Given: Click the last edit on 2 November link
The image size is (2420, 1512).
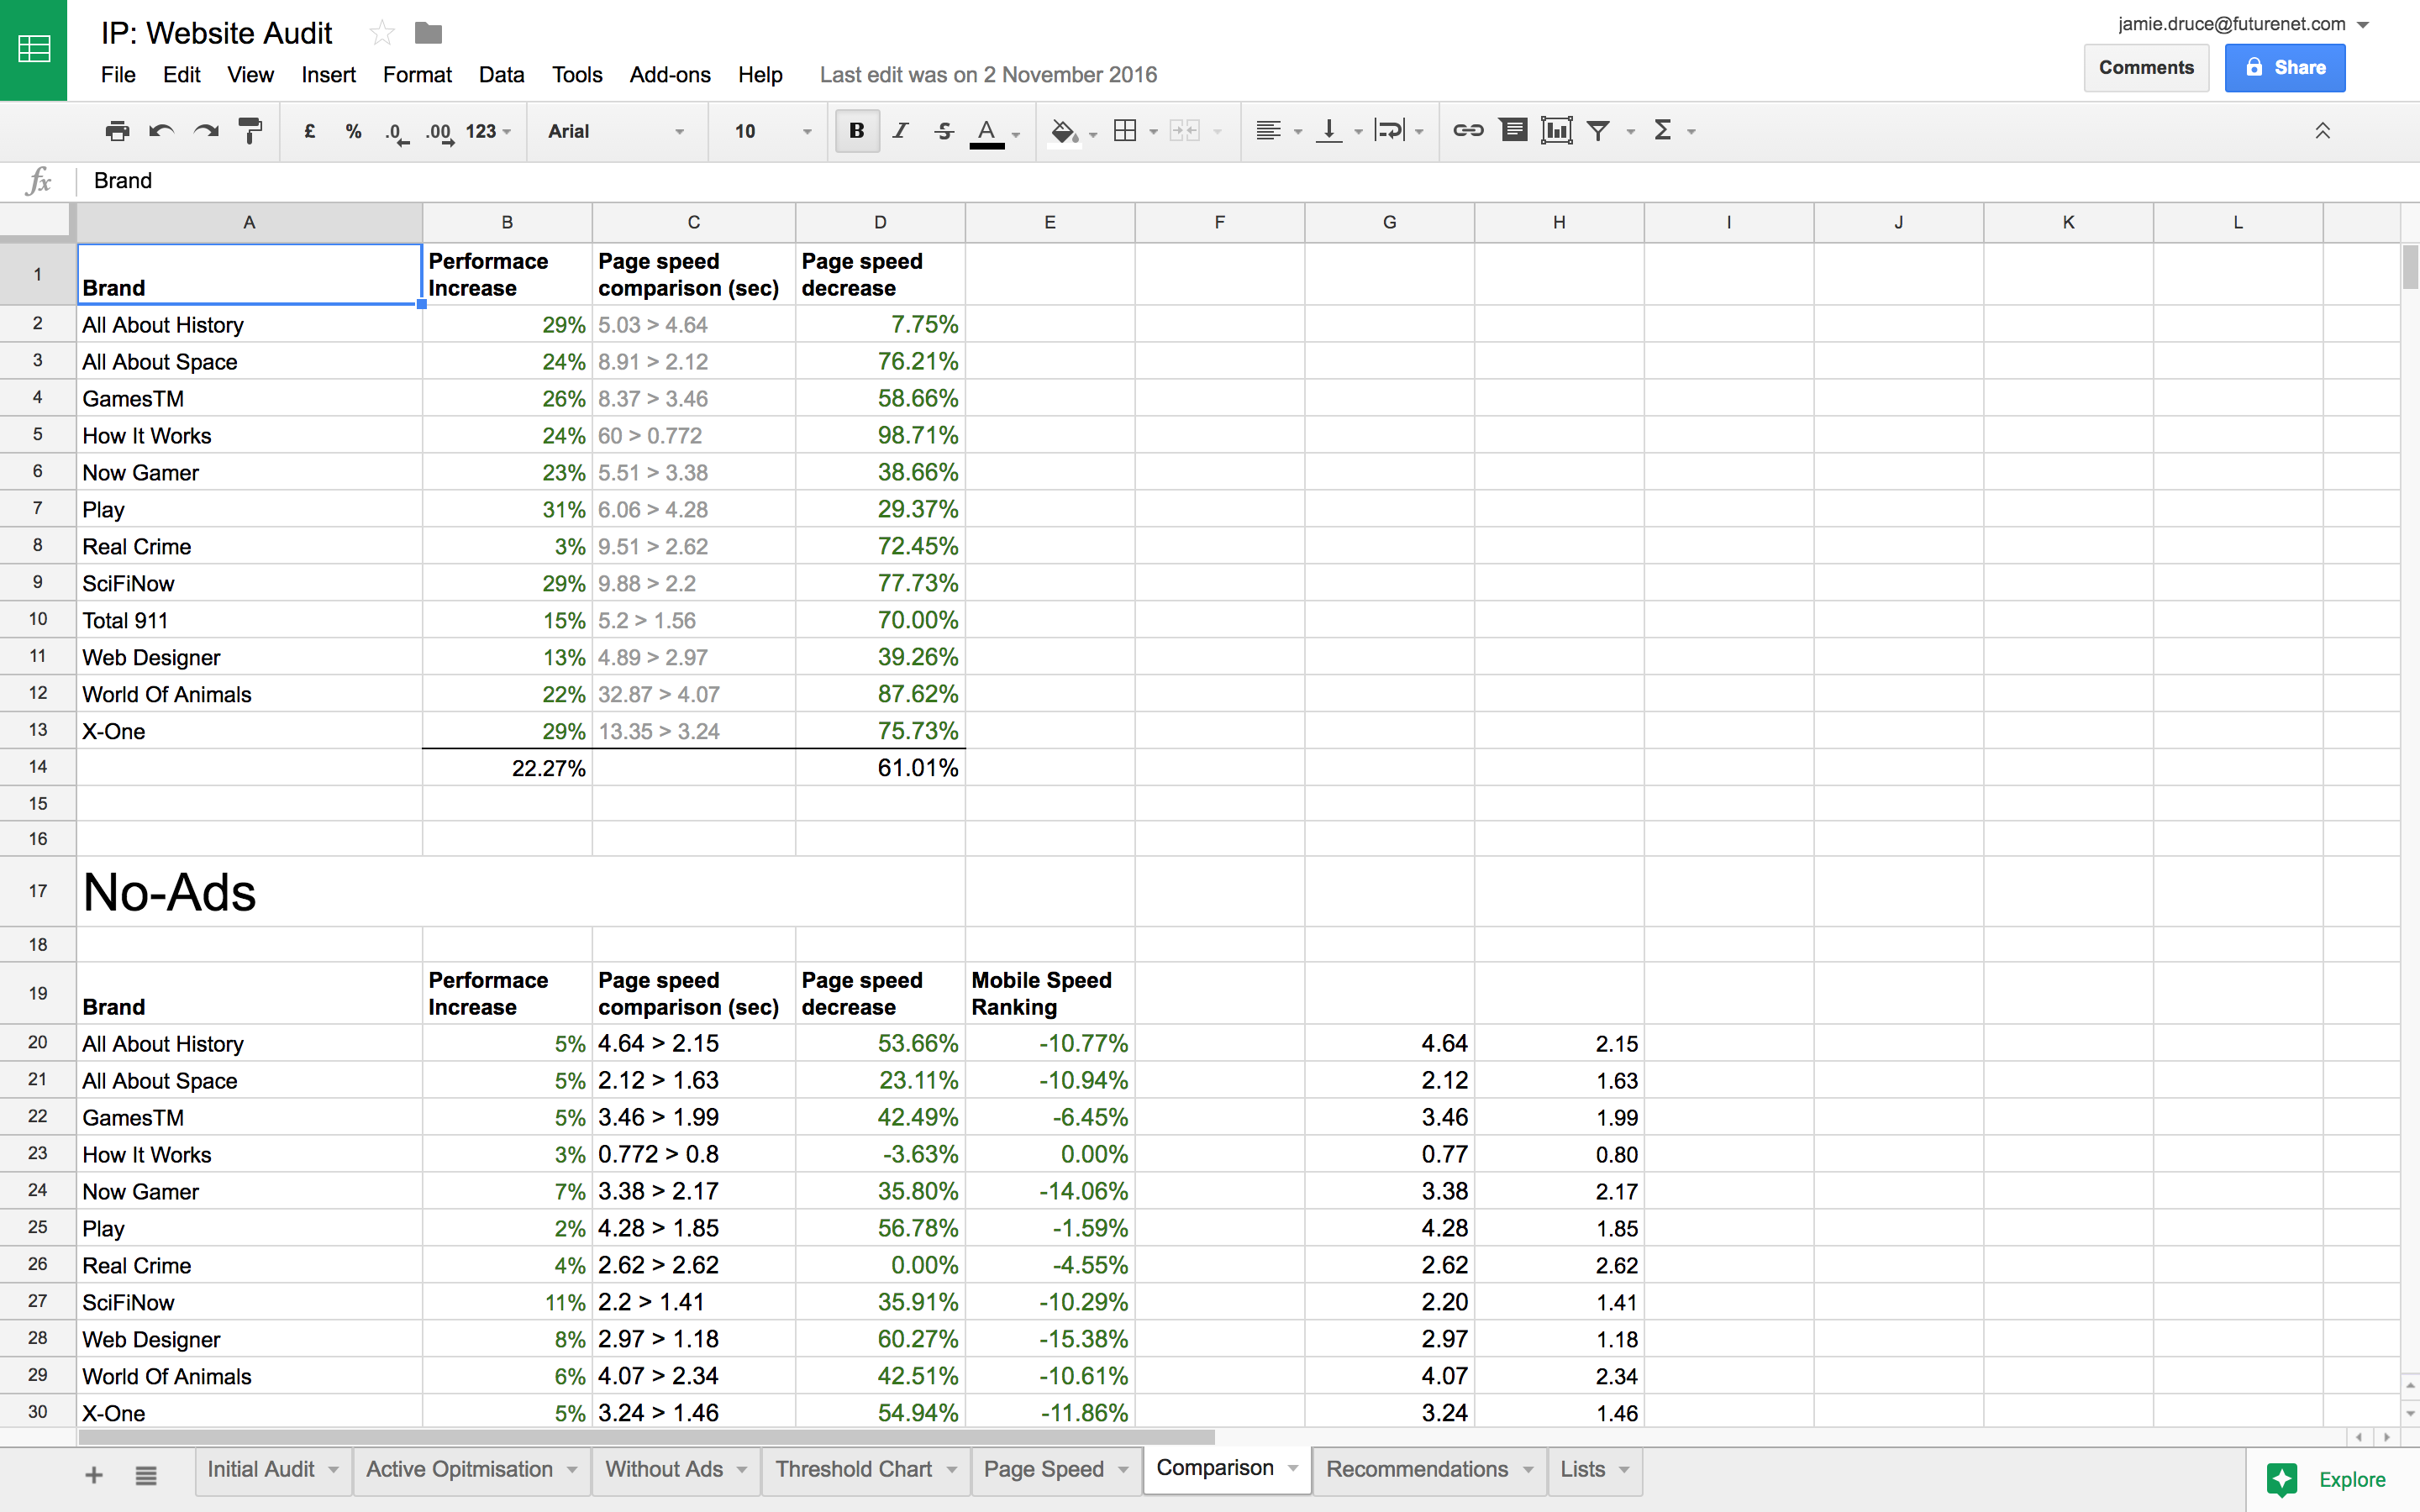Looking at the screenshot, I should (x=988, y=75).
